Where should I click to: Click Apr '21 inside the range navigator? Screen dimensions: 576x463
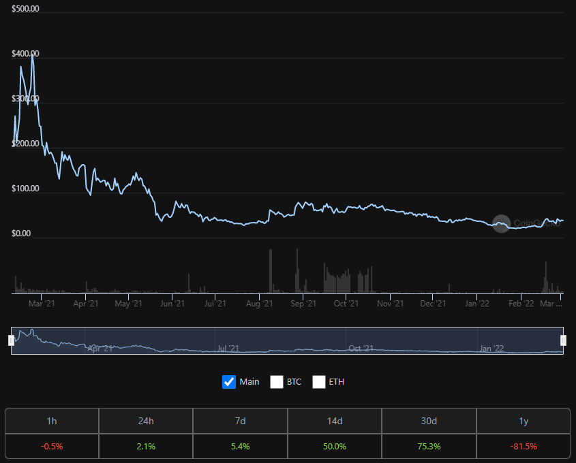tap(100, 349)
